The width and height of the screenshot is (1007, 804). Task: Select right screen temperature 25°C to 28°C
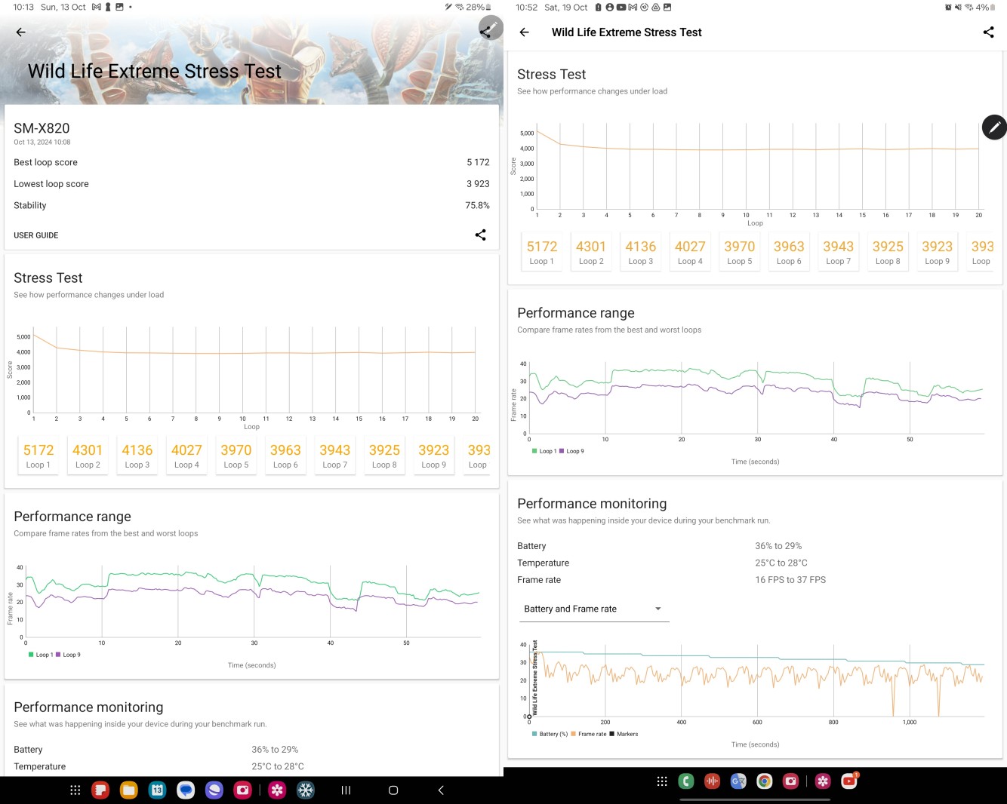click(x=781, y=563)
